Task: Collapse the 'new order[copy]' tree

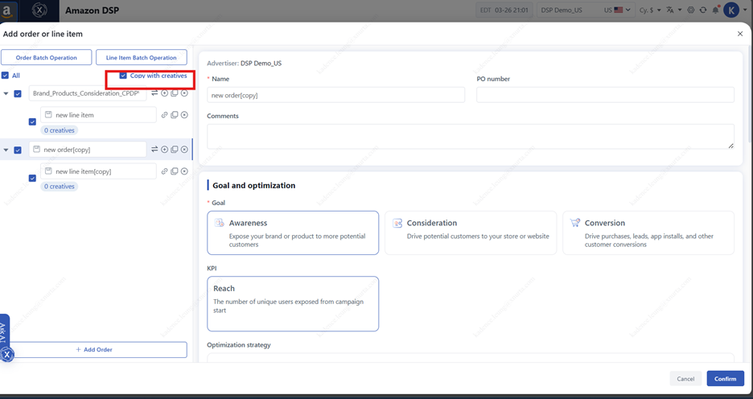Action: (6, 150)
